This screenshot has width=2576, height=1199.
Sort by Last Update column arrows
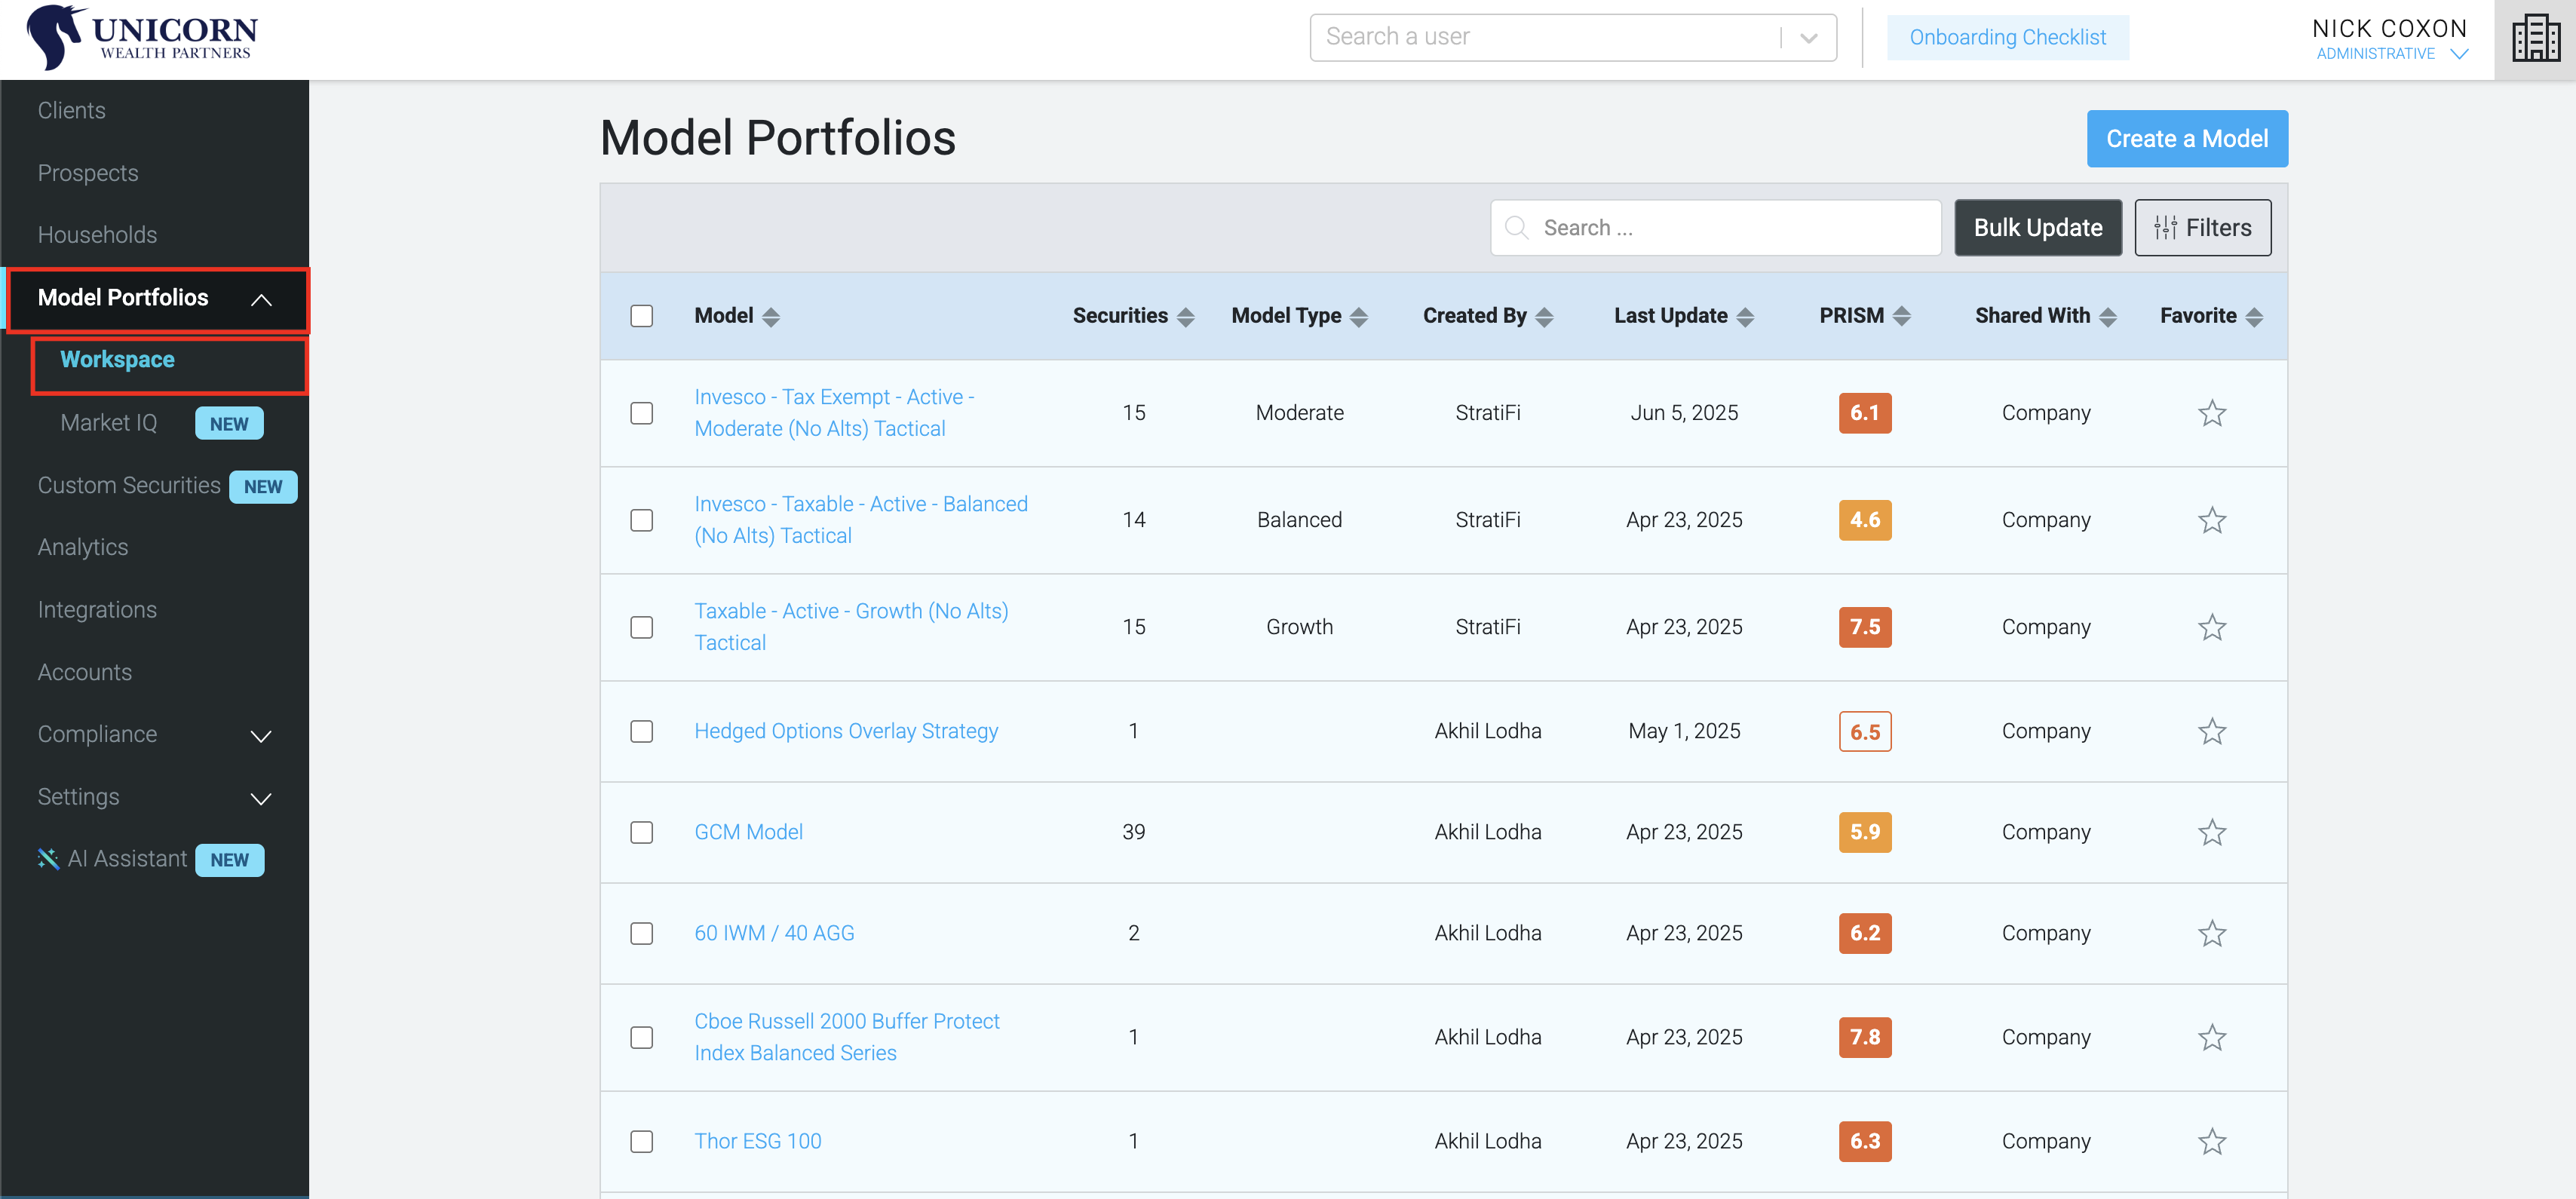1745,317
